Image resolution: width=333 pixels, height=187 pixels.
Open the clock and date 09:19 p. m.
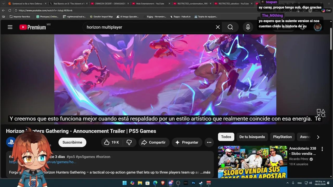pyautogui.click(x=320, y=183)
